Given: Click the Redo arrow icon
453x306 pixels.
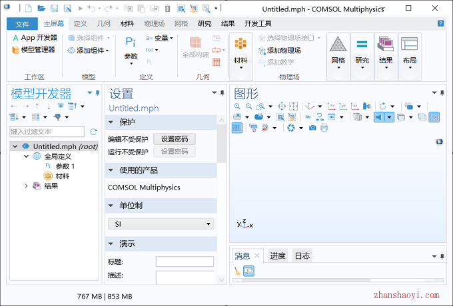Looking at the screenshot, I should 109,9.
